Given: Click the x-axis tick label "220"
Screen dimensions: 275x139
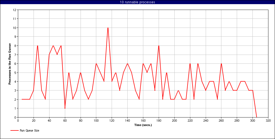Looking at the screenshot, I should [190, 120].
